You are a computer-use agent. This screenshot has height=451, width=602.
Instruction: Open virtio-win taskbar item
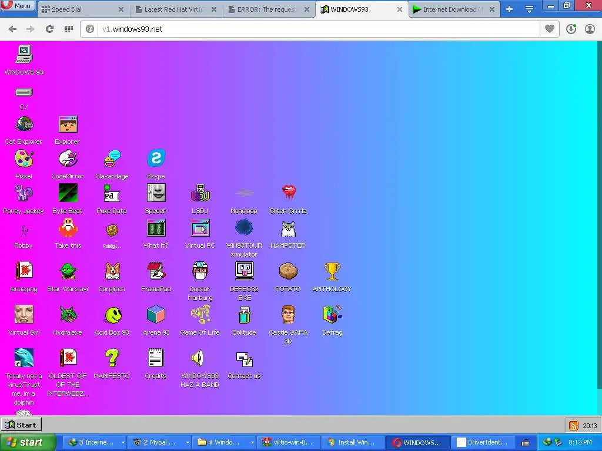[287, 442]
